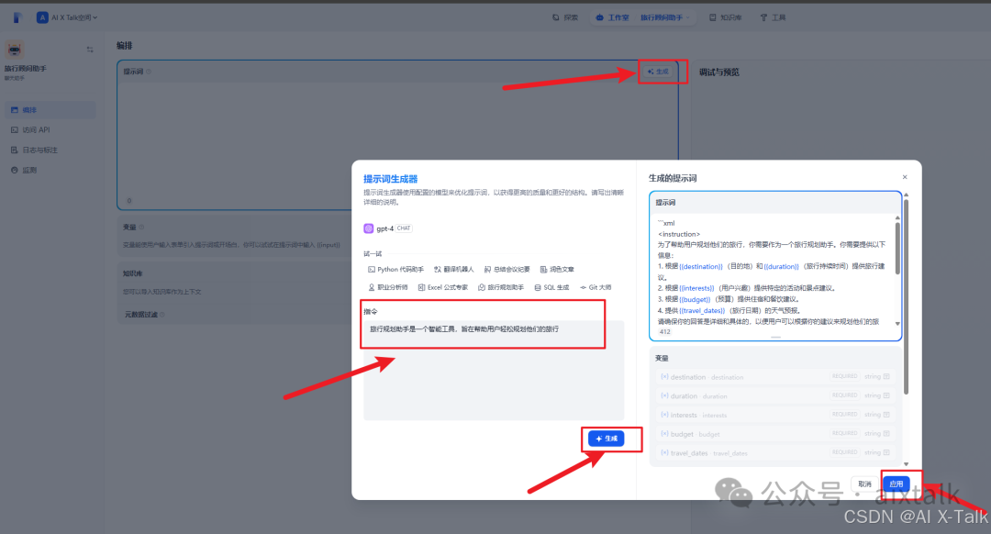
Task: Open the 工作室 navigation item
Action: pyautogui.click(x=612, y=17)
